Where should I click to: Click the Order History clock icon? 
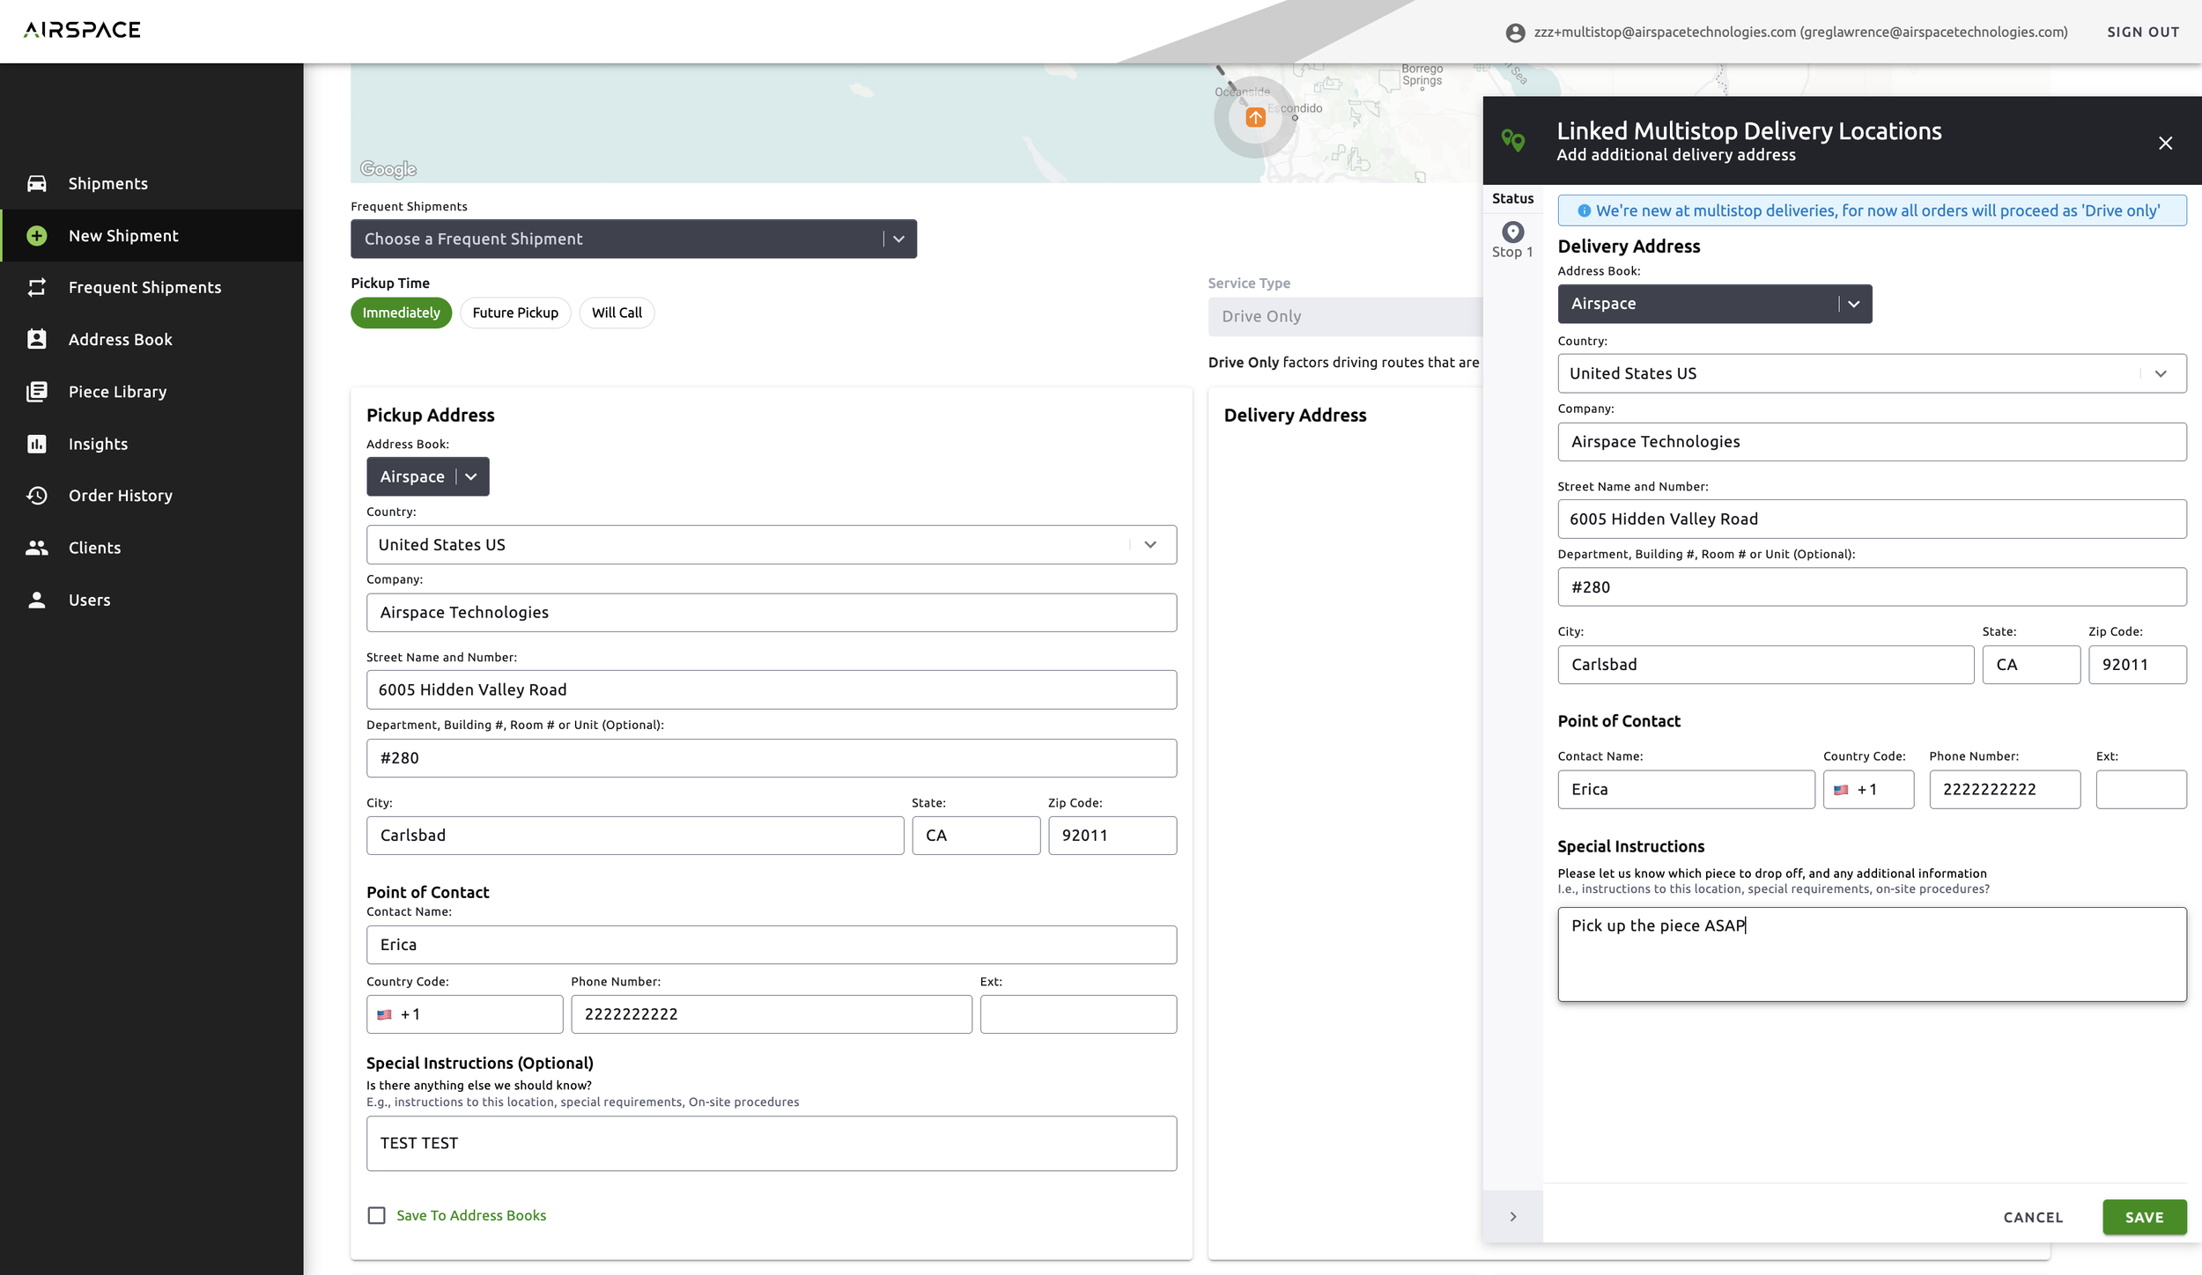point(36,496)
